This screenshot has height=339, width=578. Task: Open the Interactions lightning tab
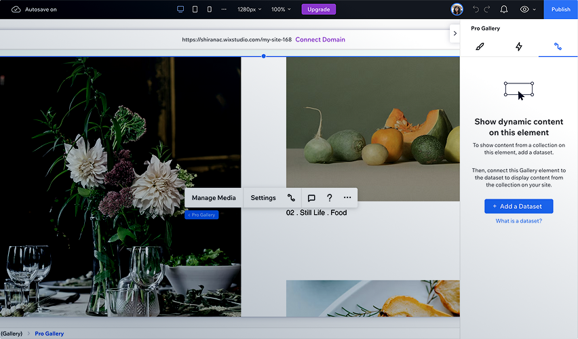click(519, 46)
